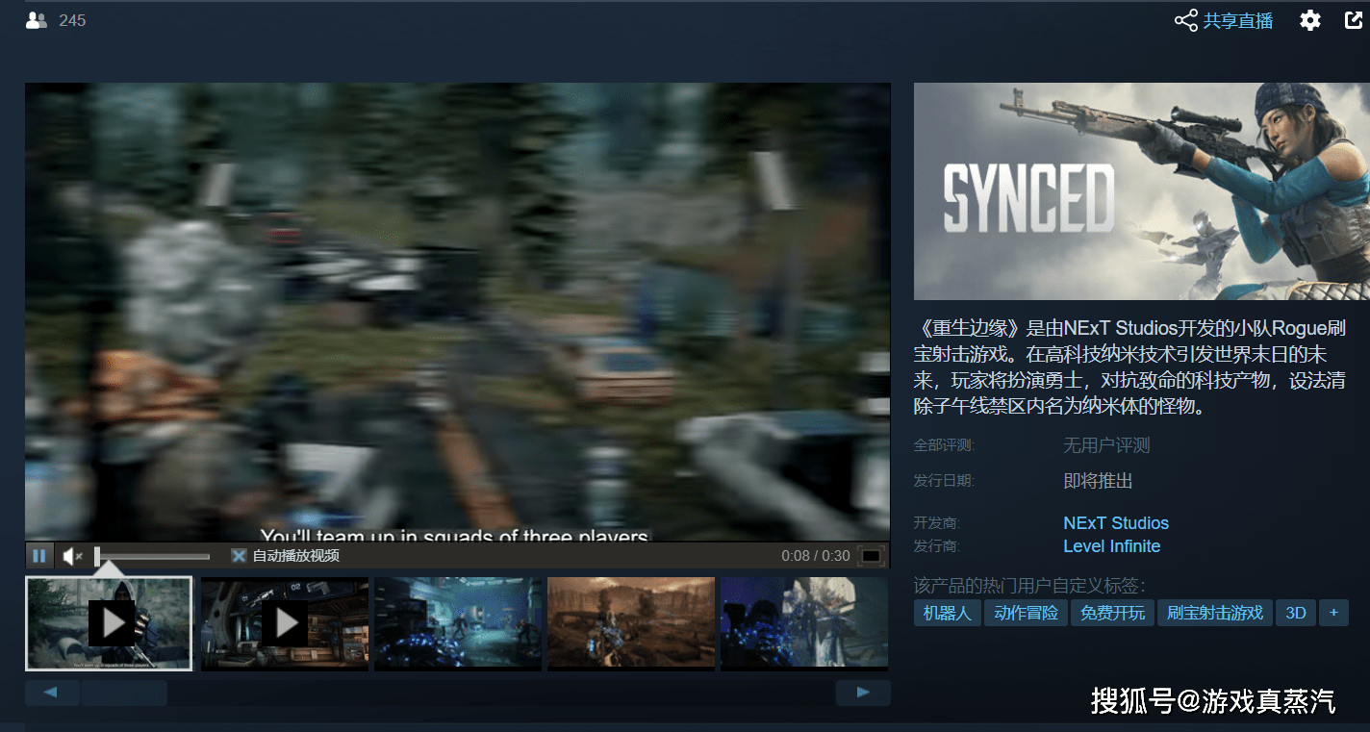Select the 3D tag
Screen dimensions: 1370x732
pos(1296,613)
